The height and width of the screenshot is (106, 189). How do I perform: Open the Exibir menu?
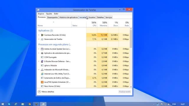point(56,14)
